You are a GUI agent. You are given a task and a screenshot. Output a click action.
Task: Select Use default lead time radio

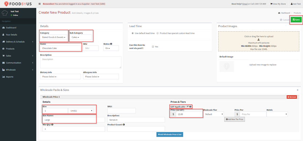click(x=132, y=33)
